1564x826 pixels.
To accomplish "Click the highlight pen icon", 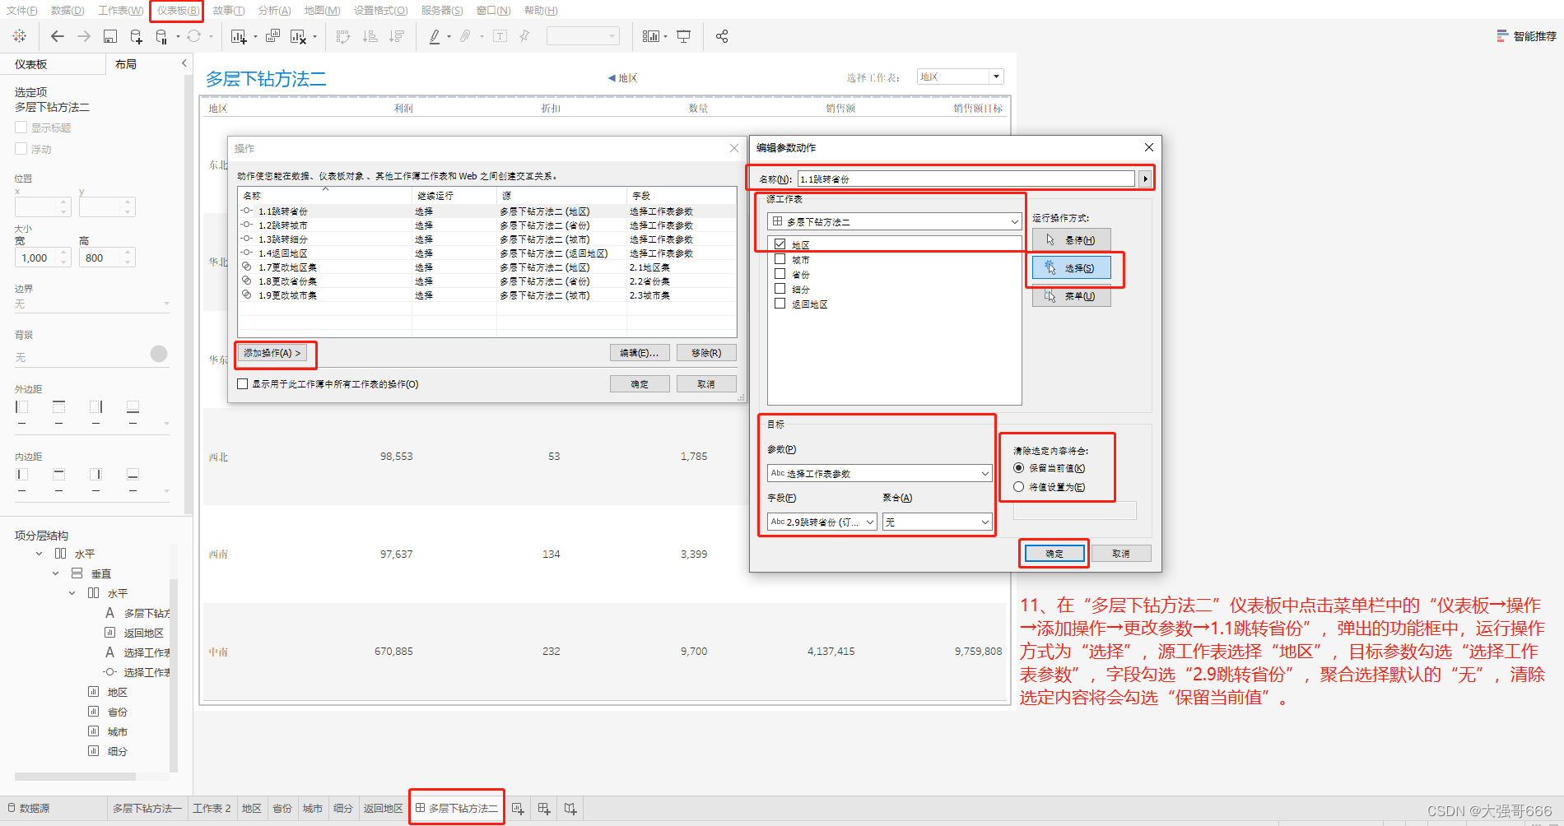I will click(435, 36).
